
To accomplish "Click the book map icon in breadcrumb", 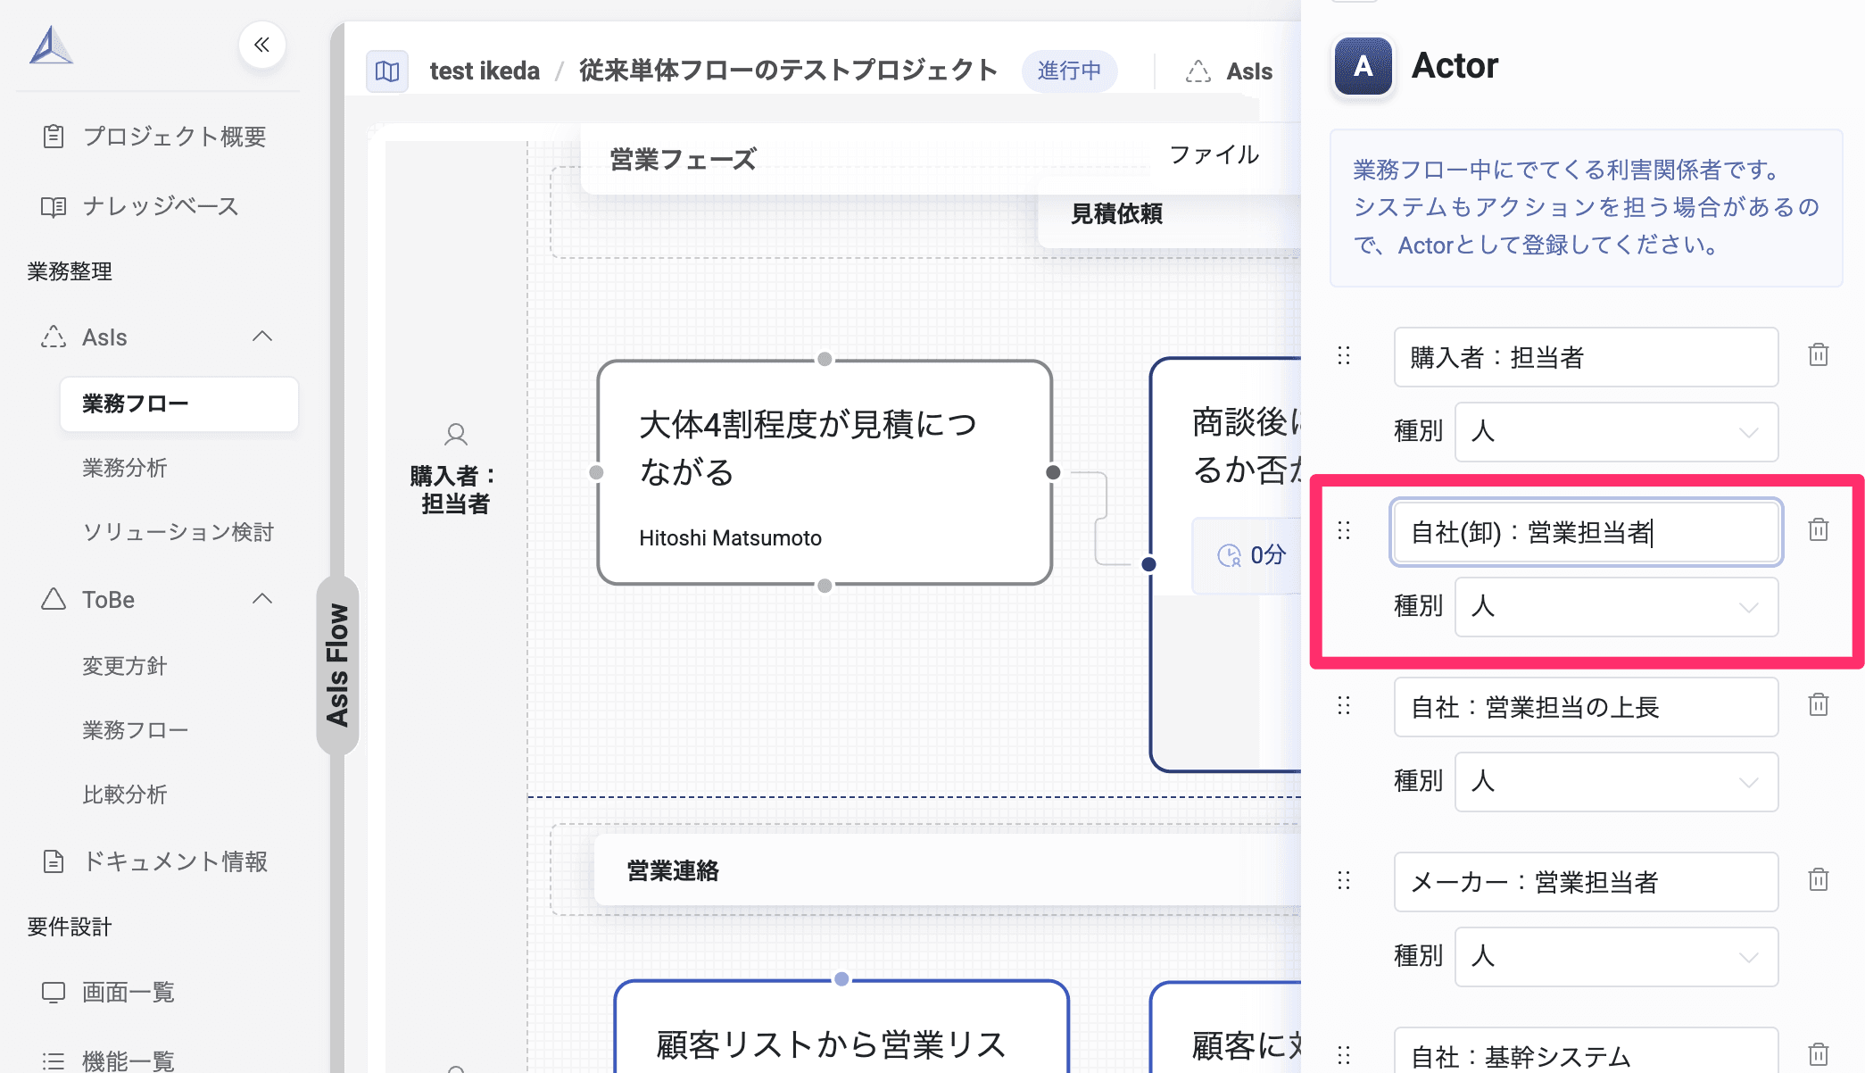I will point(387,71).
